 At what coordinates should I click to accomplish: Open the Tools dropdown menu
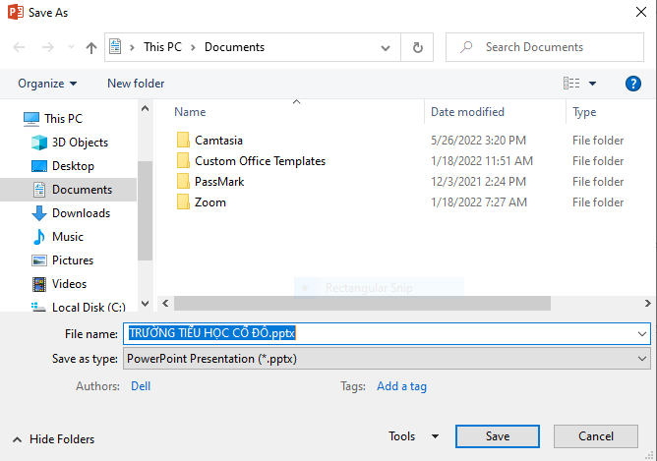click(414, 436)
